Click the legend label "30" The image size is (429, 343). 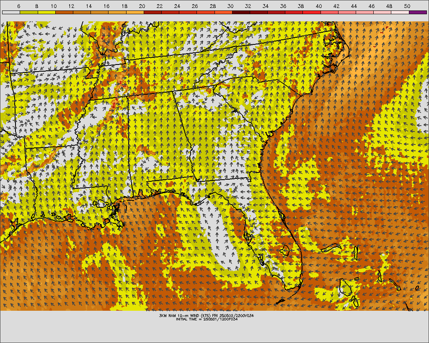pos(230,6)
